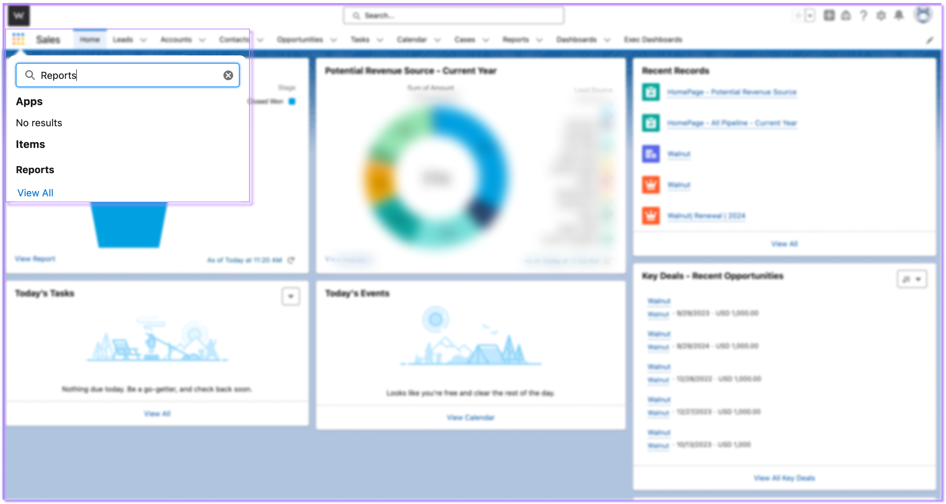Expand the Dashboards tab dropdown chevron
Image resolution: width=946 pixels, height=504 pixels.
pyautogui.click(x=607, y=40)
